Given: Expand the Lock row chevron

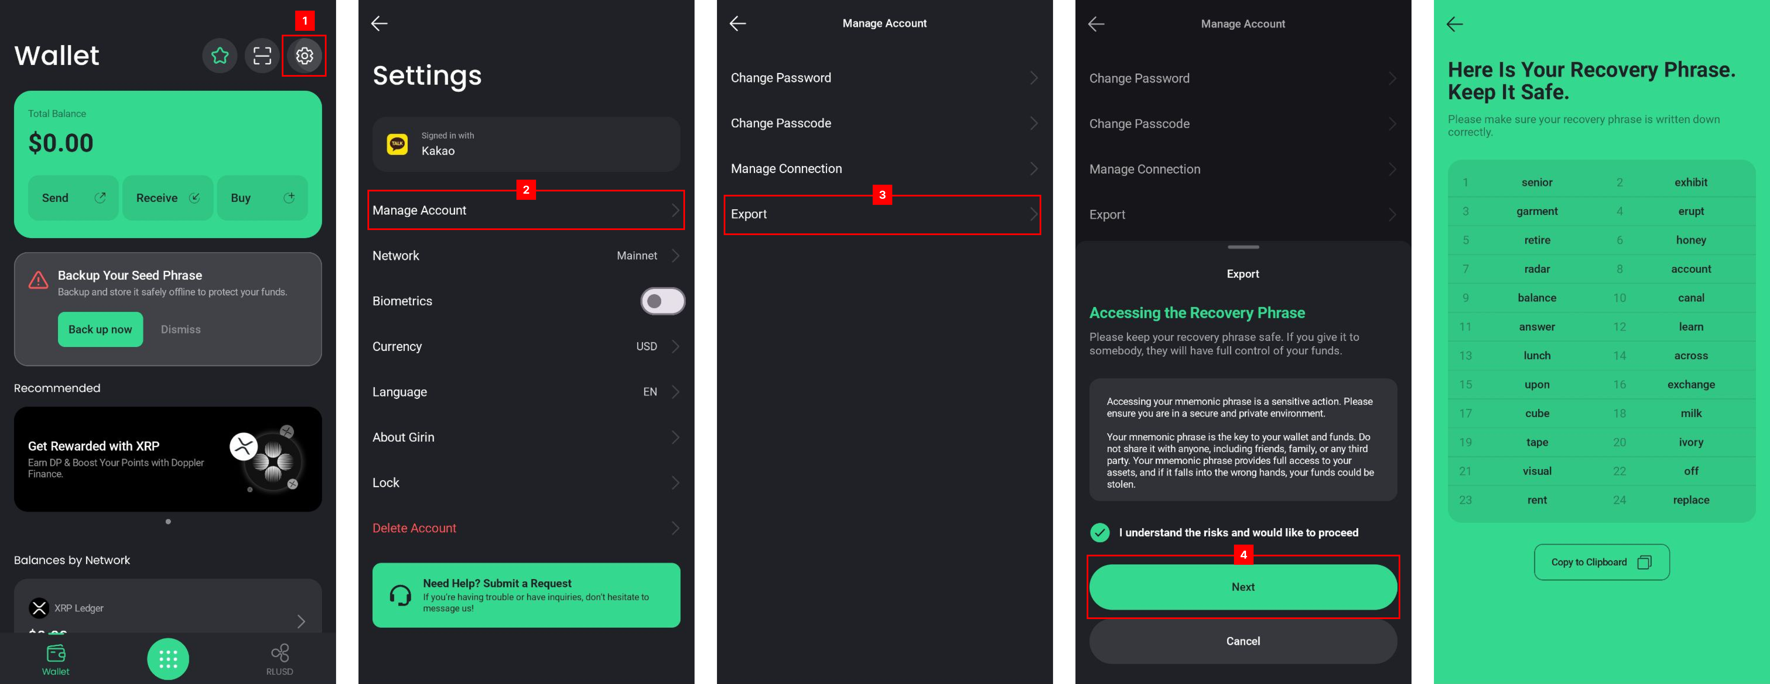Looking at the screenshot, I should (676, 482).
